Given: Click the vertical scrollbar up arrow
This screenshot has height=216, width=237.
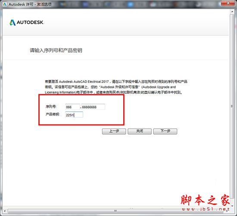Looking at the screenshot, I should [232, 12].
